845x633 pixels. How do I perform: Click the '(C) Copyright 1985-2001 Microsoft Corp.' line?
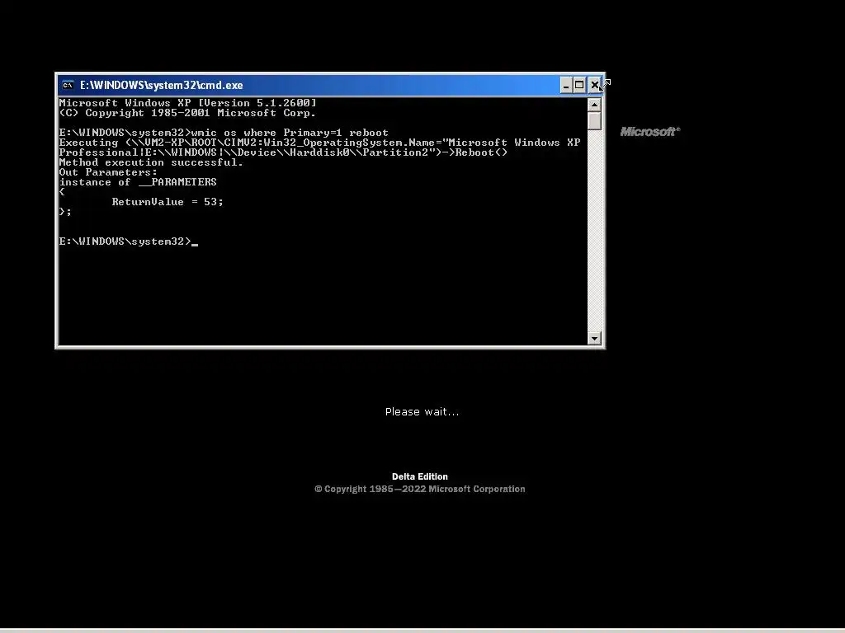tap(187, 113)
